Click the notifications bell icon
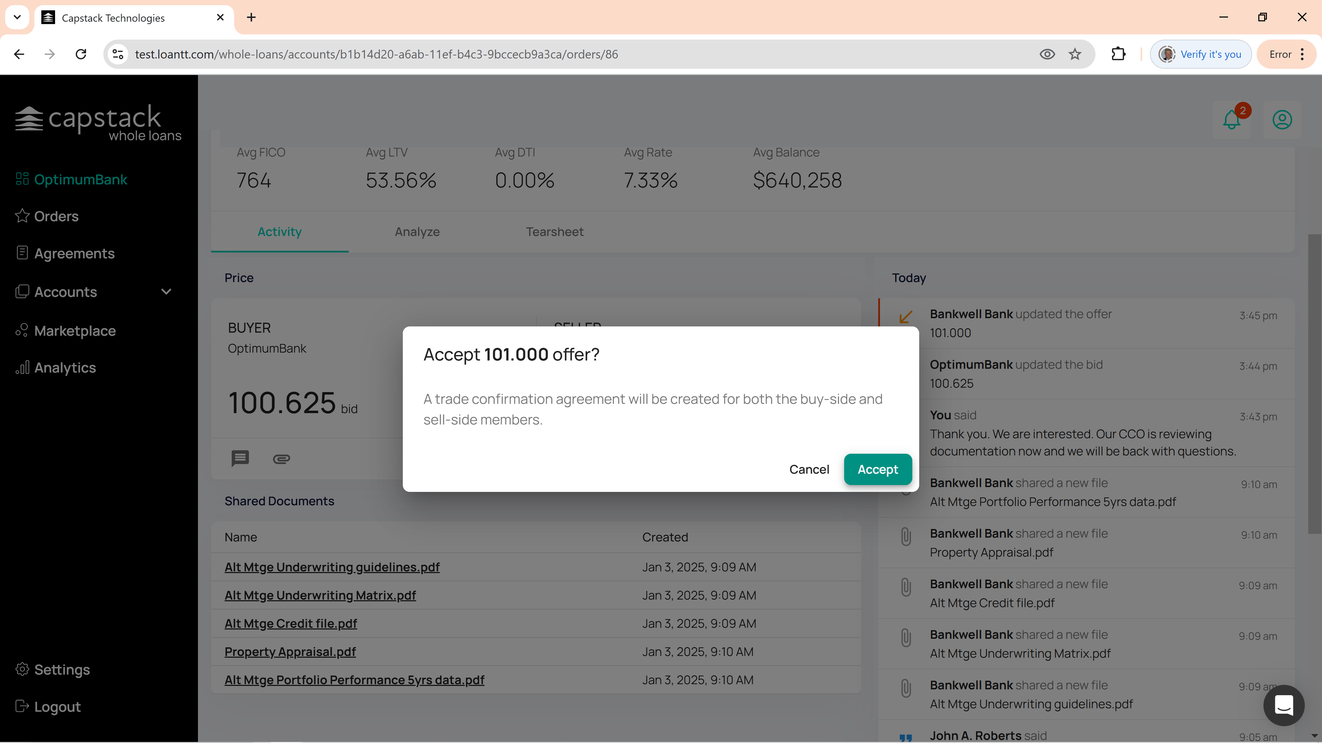This screenshot has height=743, width=1322. click(1231, 120)
